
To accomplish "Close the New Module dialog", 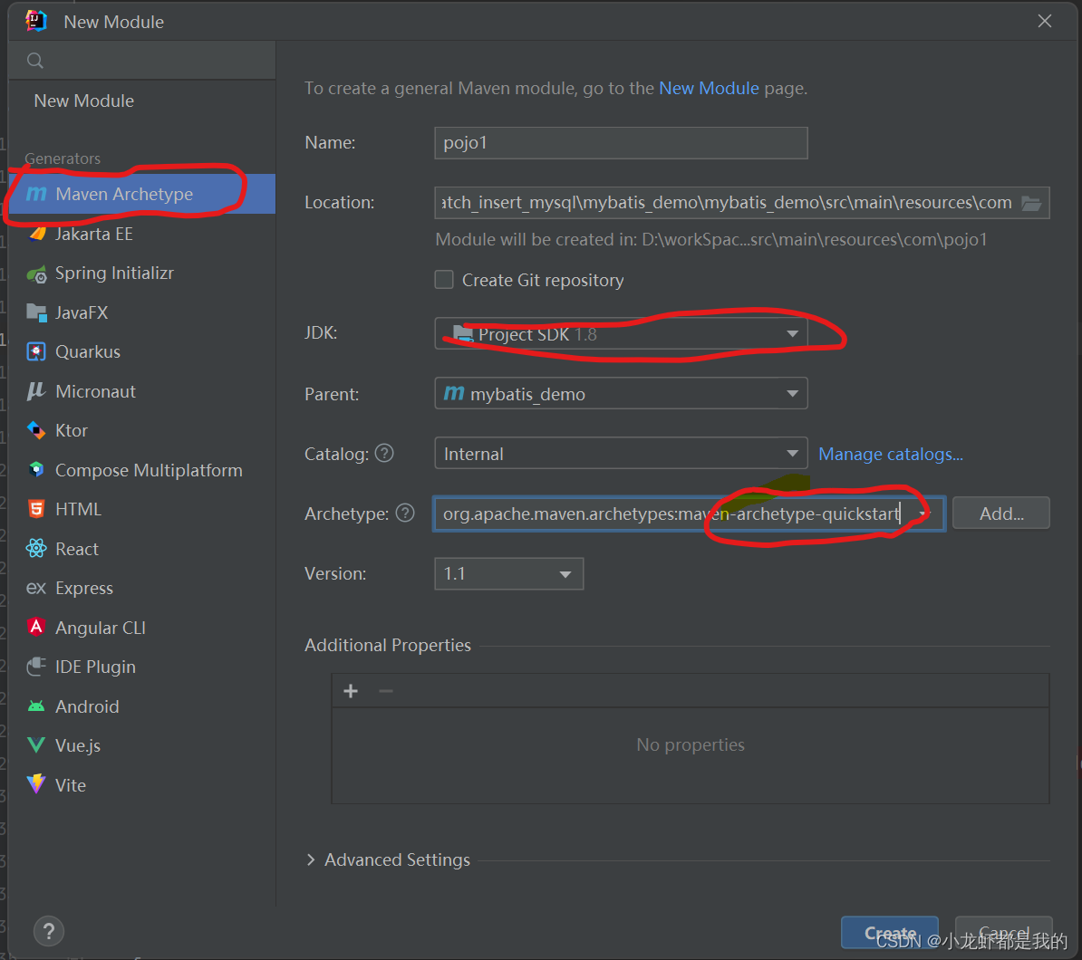I will tap(1045, 22).
